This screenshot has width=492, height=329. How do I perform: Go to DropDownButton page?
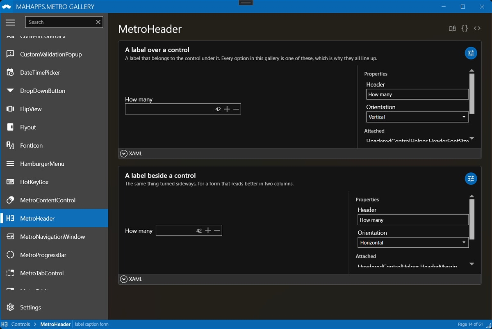43,91
